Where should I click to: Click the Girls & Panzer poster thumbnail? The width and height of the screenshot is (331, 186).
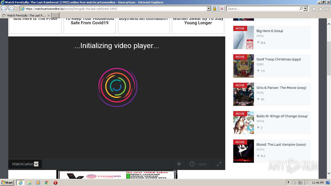pyautogui.click(x=244, y=94)
